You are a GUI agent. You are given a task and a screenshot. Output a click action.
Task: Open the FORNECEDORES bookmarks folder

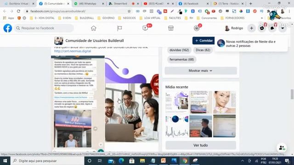[232, 18]
